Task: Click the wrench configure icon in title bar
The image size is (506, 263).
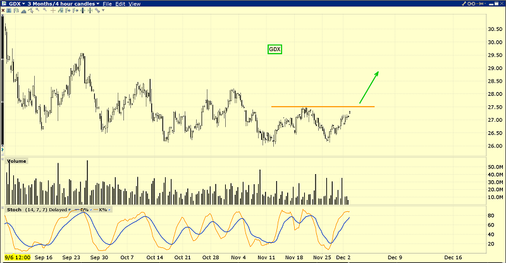Action: [x=464, y=4]
